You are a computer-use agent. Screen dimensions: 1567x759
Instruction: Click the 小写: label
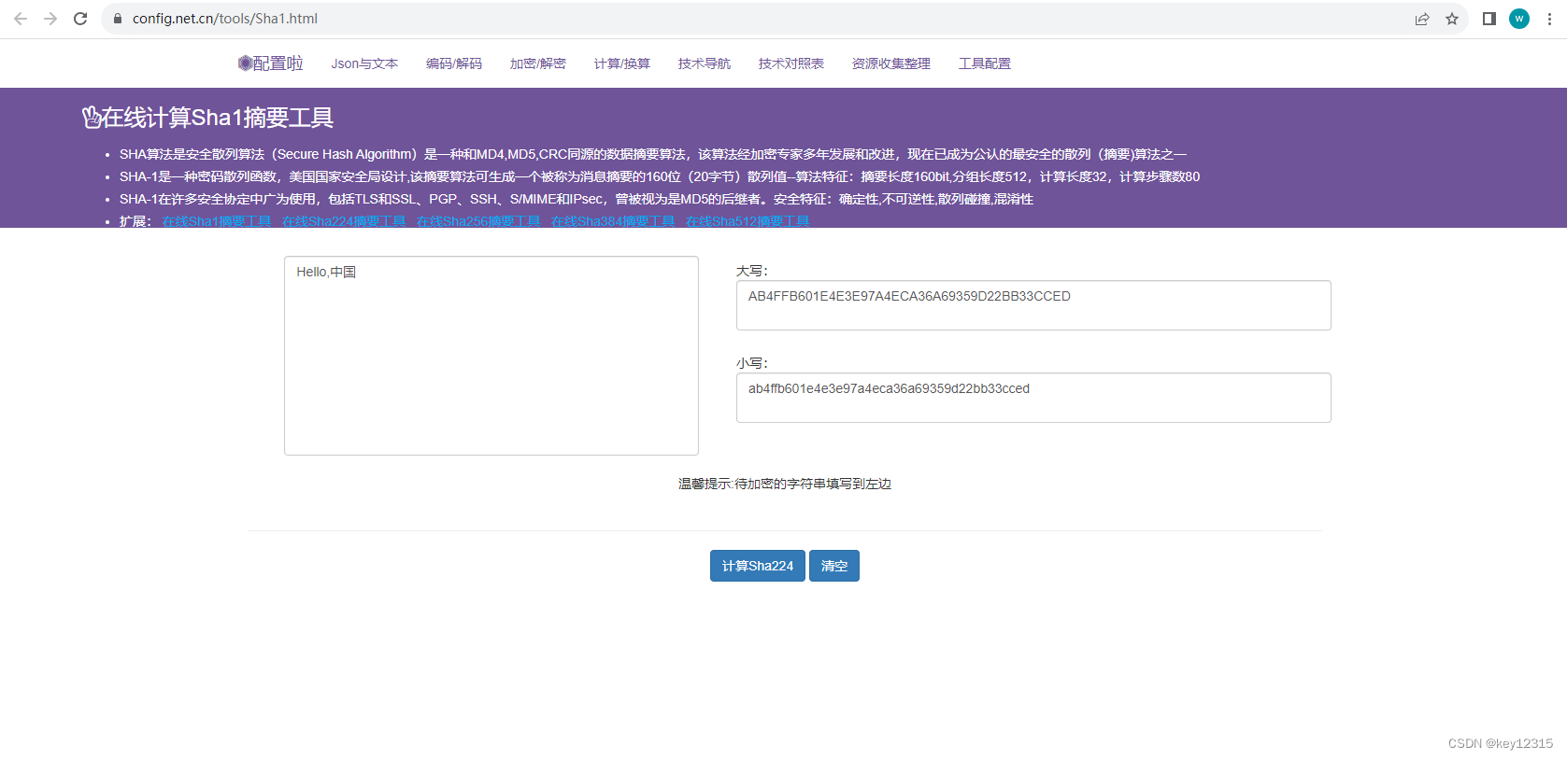coord(752,363)
